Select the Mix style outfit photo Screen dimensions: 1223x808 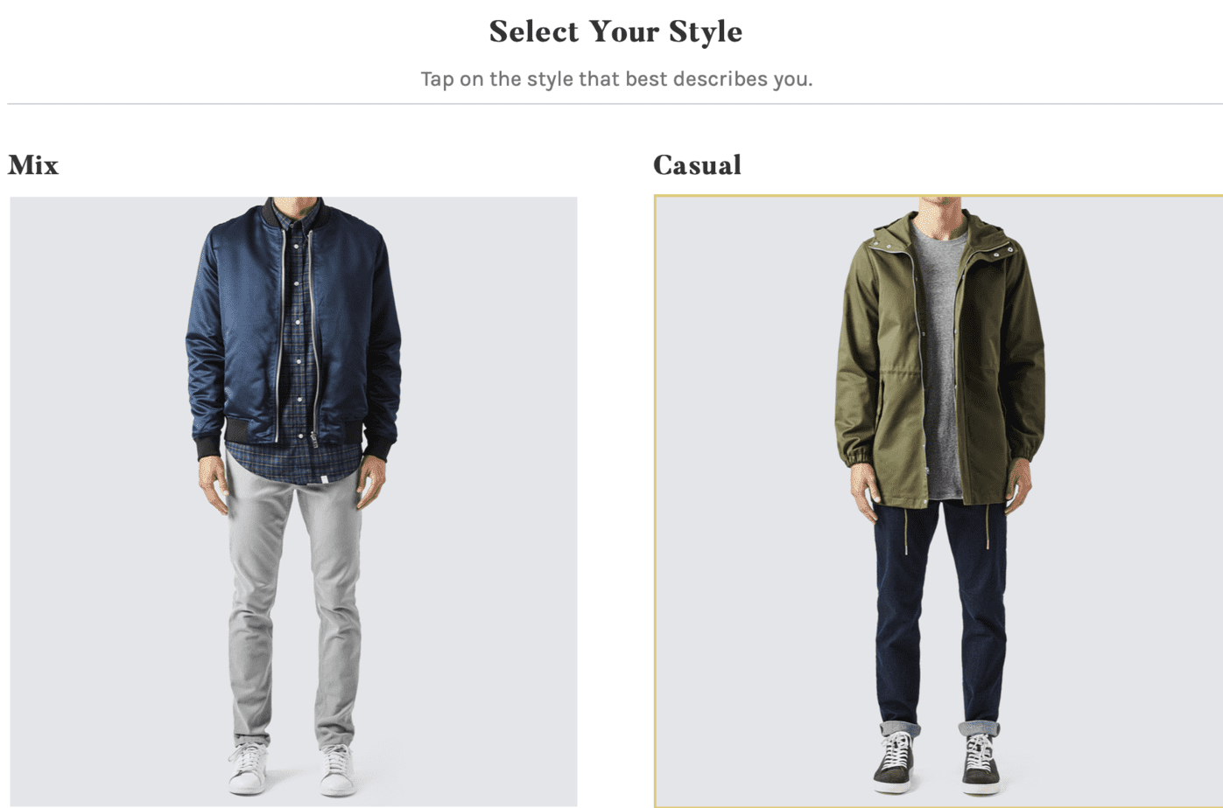(x=293, y=501)
